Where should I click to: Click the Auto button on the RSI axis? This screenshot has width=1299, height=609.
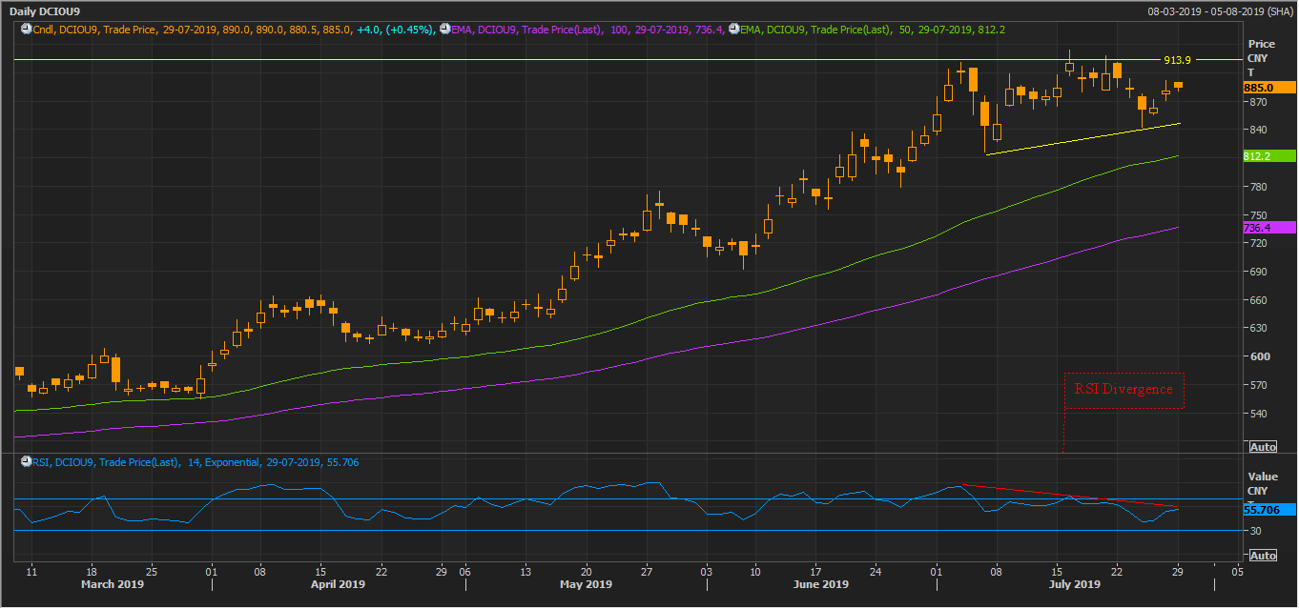(x=1262, y=556)
